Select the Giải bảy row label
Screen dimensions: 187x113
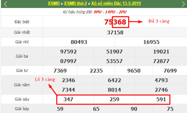coord(22,109)
